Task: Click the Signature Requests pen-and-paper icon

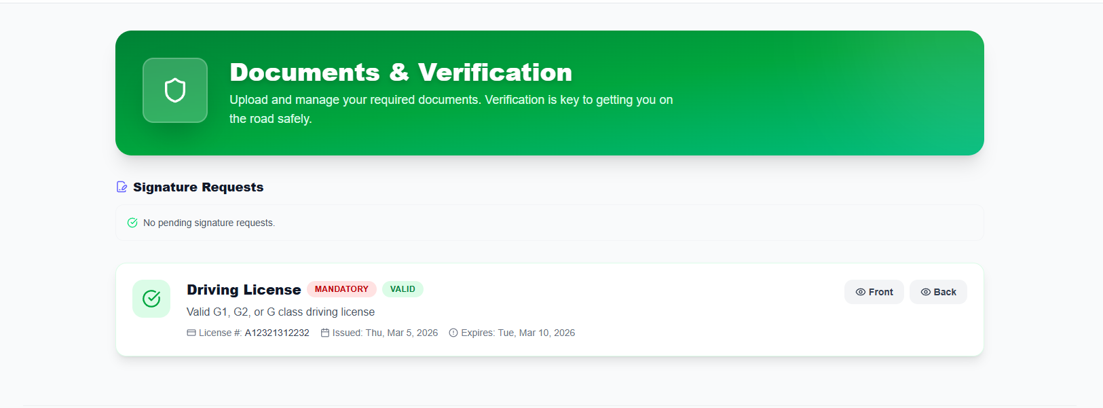Action: (122, 187)
